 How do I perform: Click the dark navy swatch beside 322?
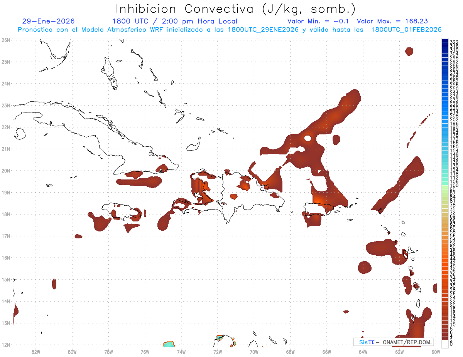click(x=445, y=41)
